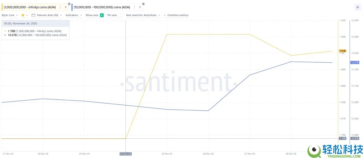Open the Style: Line dropdown
The width and height of the screenshot is (363, 158).
10,15
